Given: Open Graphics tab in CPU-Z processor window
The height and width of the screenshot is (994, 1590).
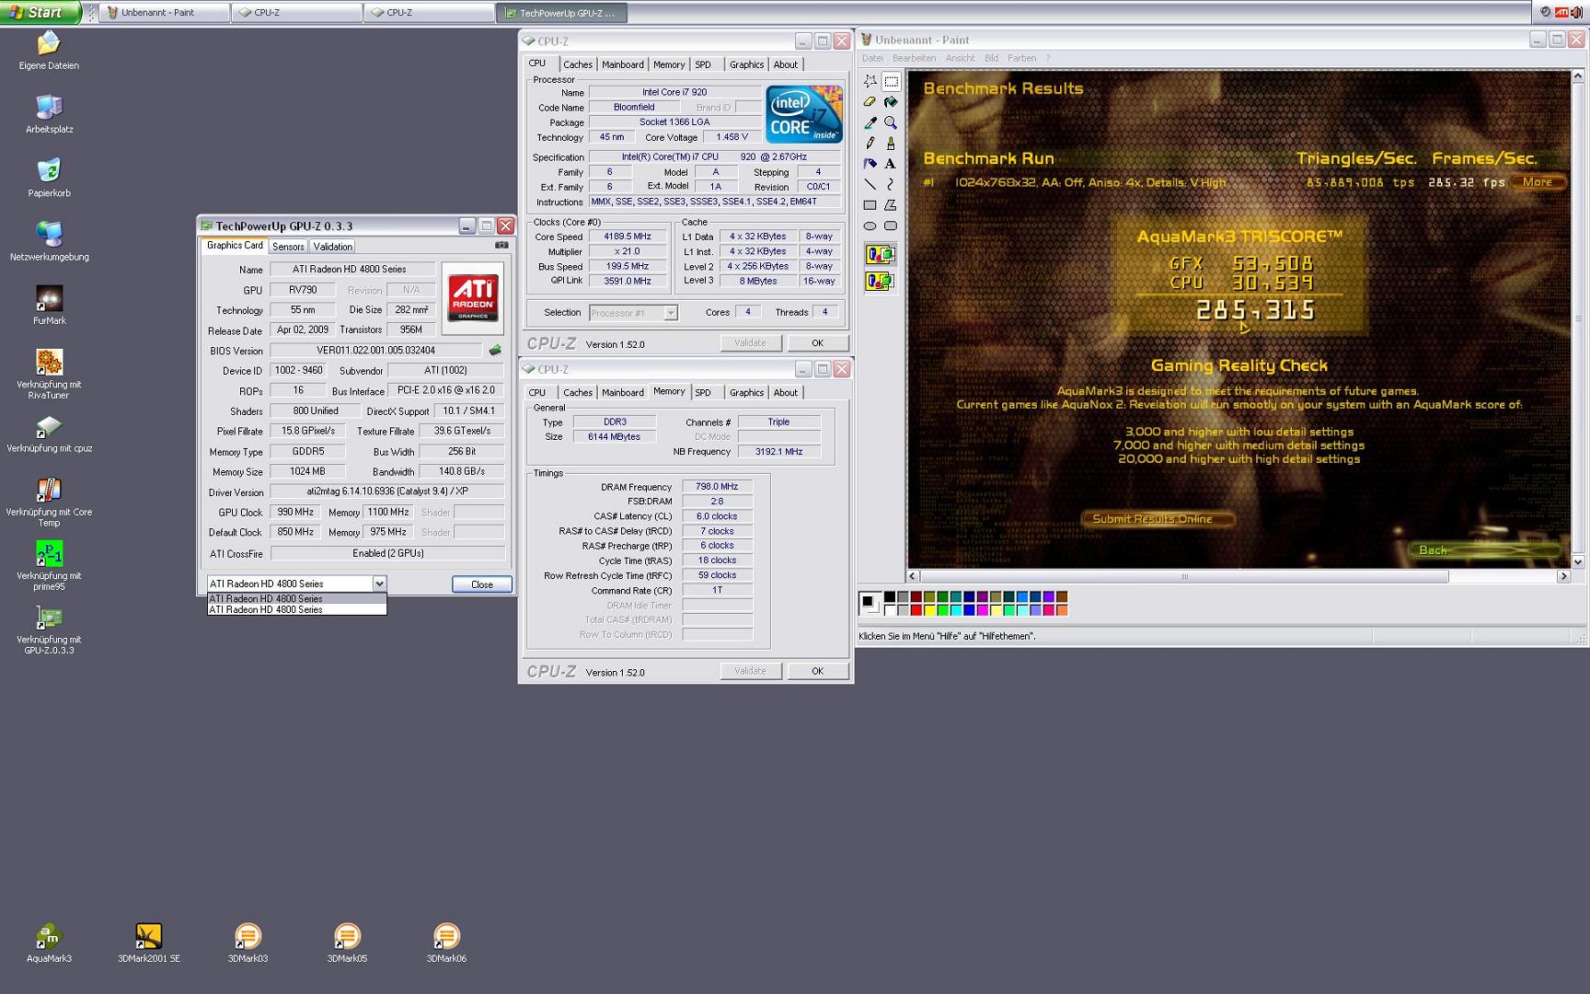Looking at the screenshot, I should (746, 64).
